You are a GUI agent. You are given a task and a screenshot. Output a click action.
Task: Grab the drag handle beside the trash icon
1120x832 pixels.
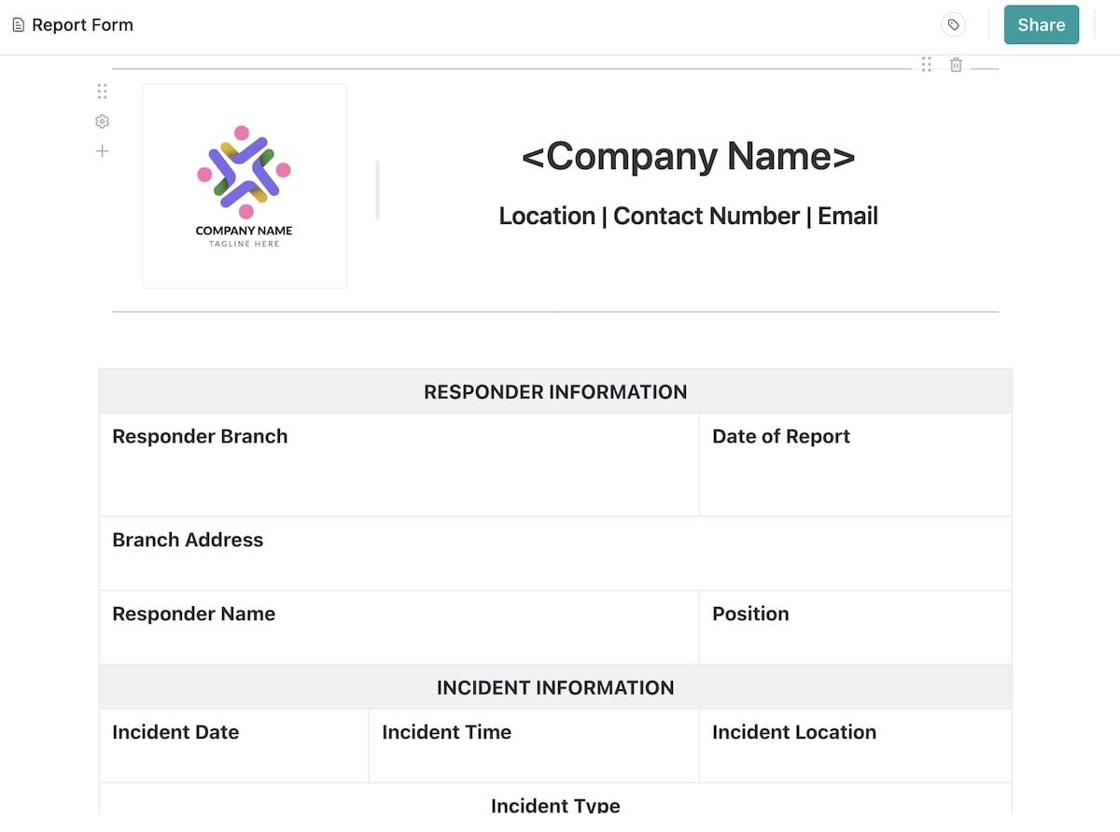coord(926,65)
